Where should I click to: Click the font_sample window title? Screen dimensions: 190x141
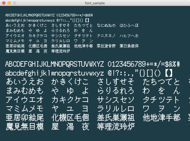pos(95,3)
